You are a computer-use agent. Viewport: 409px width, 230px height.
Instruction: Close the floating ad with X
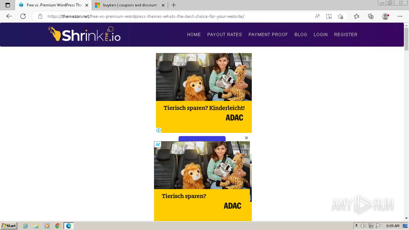[246, 138]
